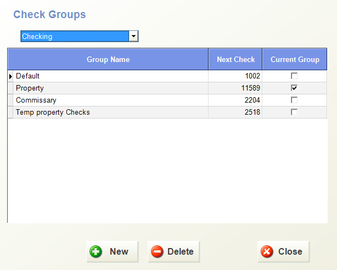Viewport: 337px width, 270px height.
Task: Sort by Group Name column header
Action: 108,59
